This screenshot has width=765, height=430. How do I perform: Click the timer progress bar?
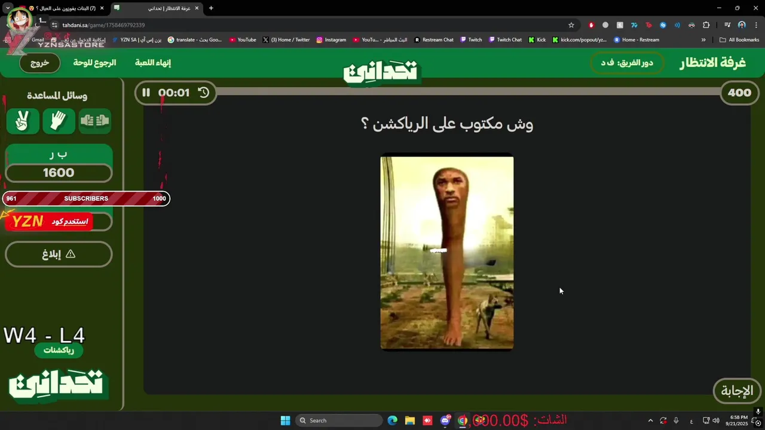(x=469, y=91)
